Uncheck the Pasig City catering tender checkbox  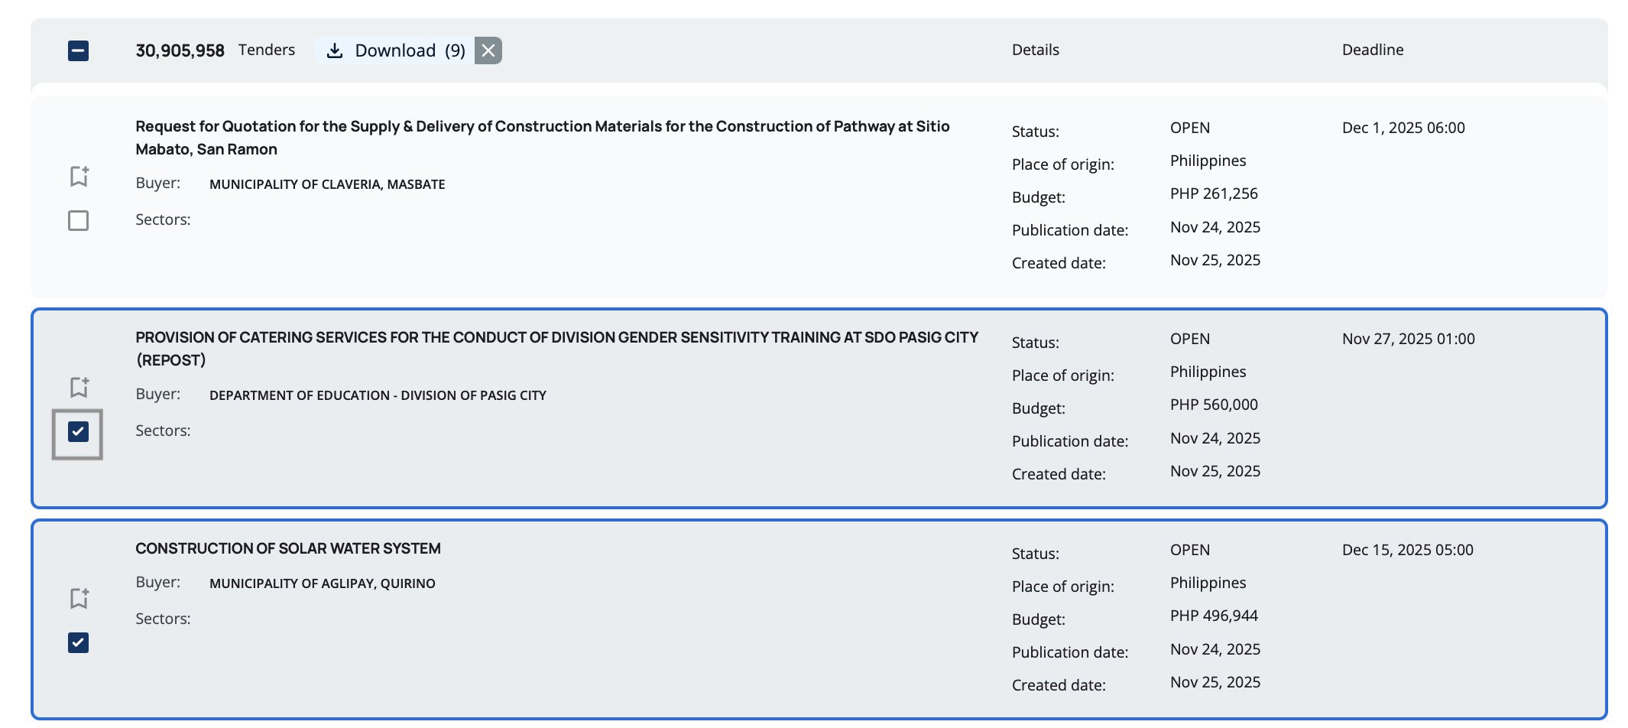78,432
